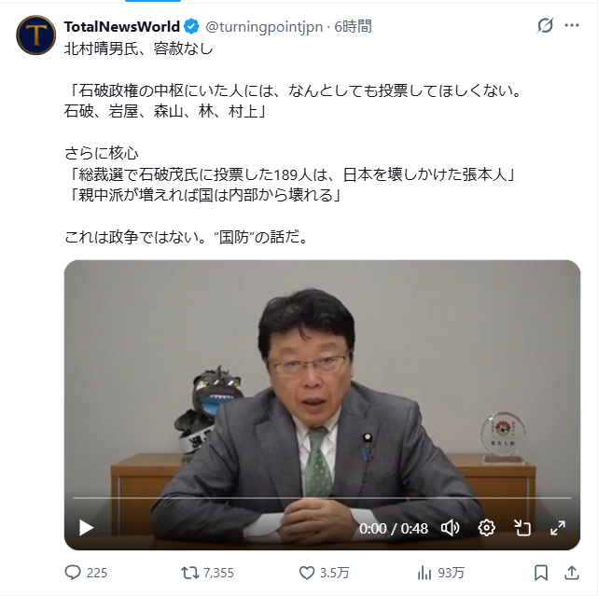598x596 pixels.
Task: View post analytics bar chart icon
Action: tap(424, 573)
